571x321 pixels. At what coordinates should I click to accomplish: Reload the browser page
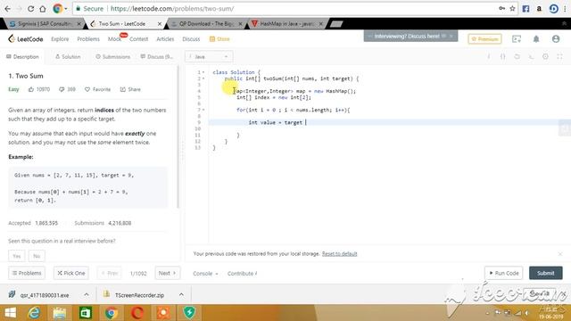(x=30, y=8)
